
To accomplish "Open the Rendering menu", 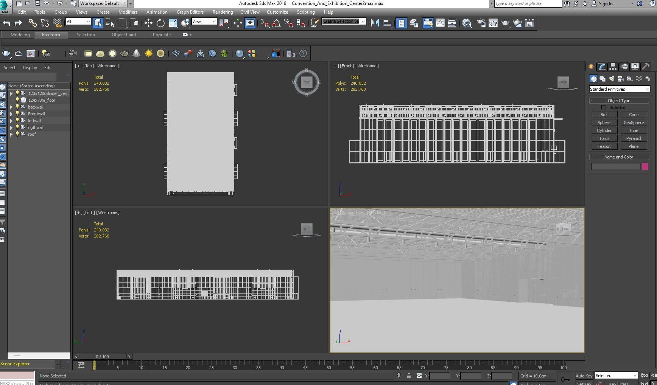I will tap(223, 12).
